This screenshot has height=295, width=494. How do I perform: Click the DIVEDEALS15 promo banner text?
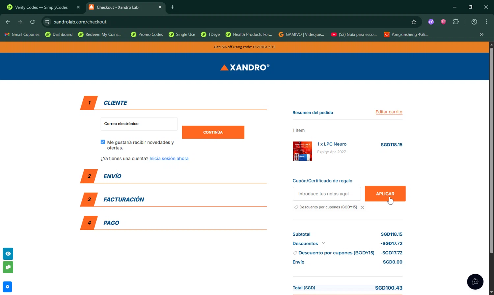(244, 47)
